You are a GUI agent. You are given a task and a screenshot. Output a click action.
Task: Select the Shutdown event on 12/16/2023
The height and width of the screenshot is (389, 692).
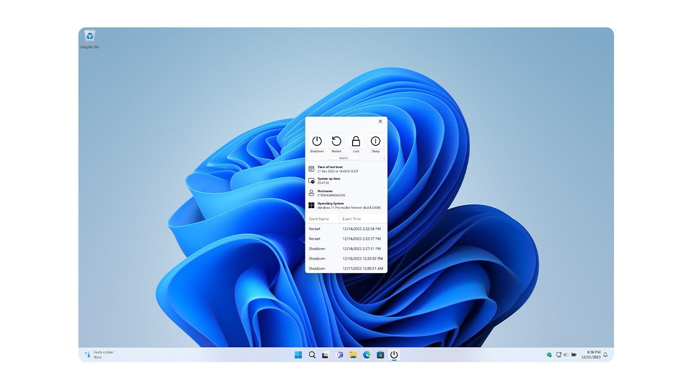tap(346, 258)
